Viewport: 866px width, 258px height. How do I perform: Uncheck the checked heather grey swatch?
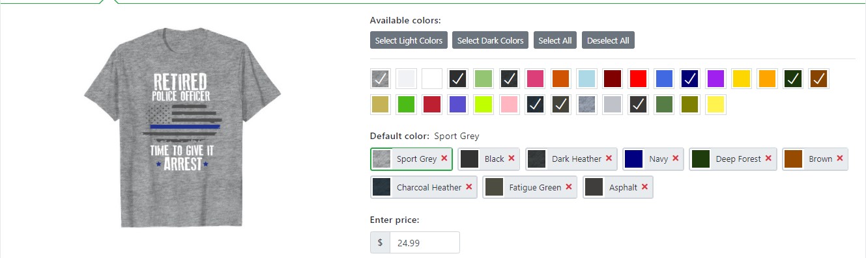pyautogui.click(x=380, y=79)
